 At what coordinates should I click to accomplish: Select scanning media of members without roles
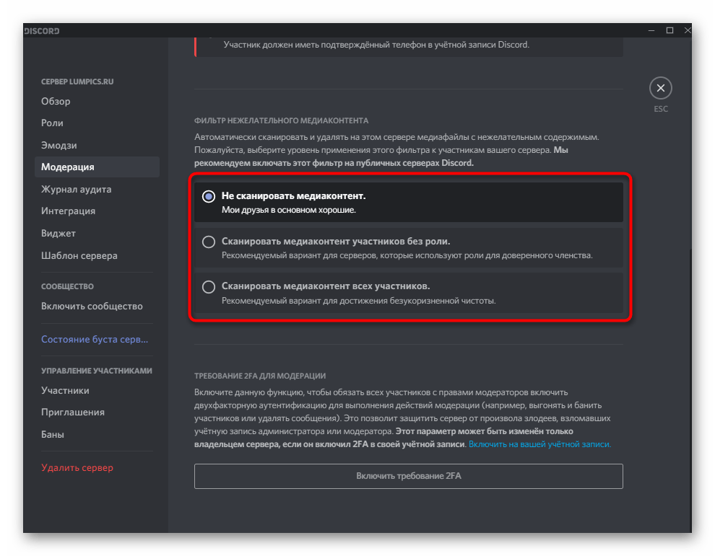coord(209,242)
